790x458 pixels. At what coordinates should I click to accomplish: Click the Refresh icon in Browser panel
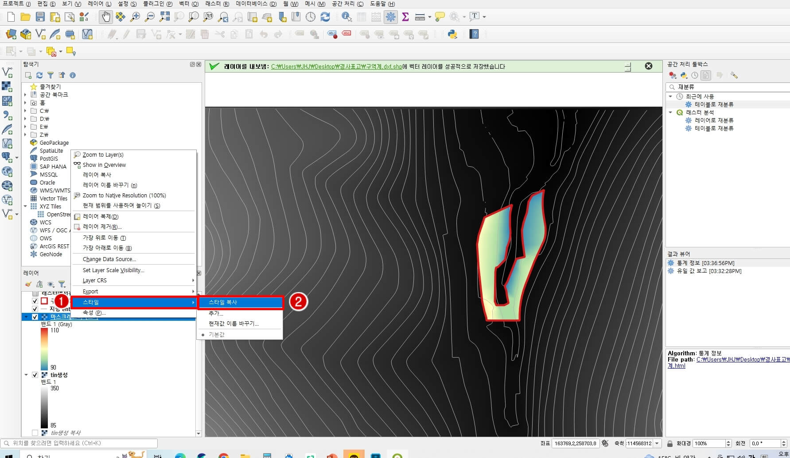coord(39,75)
